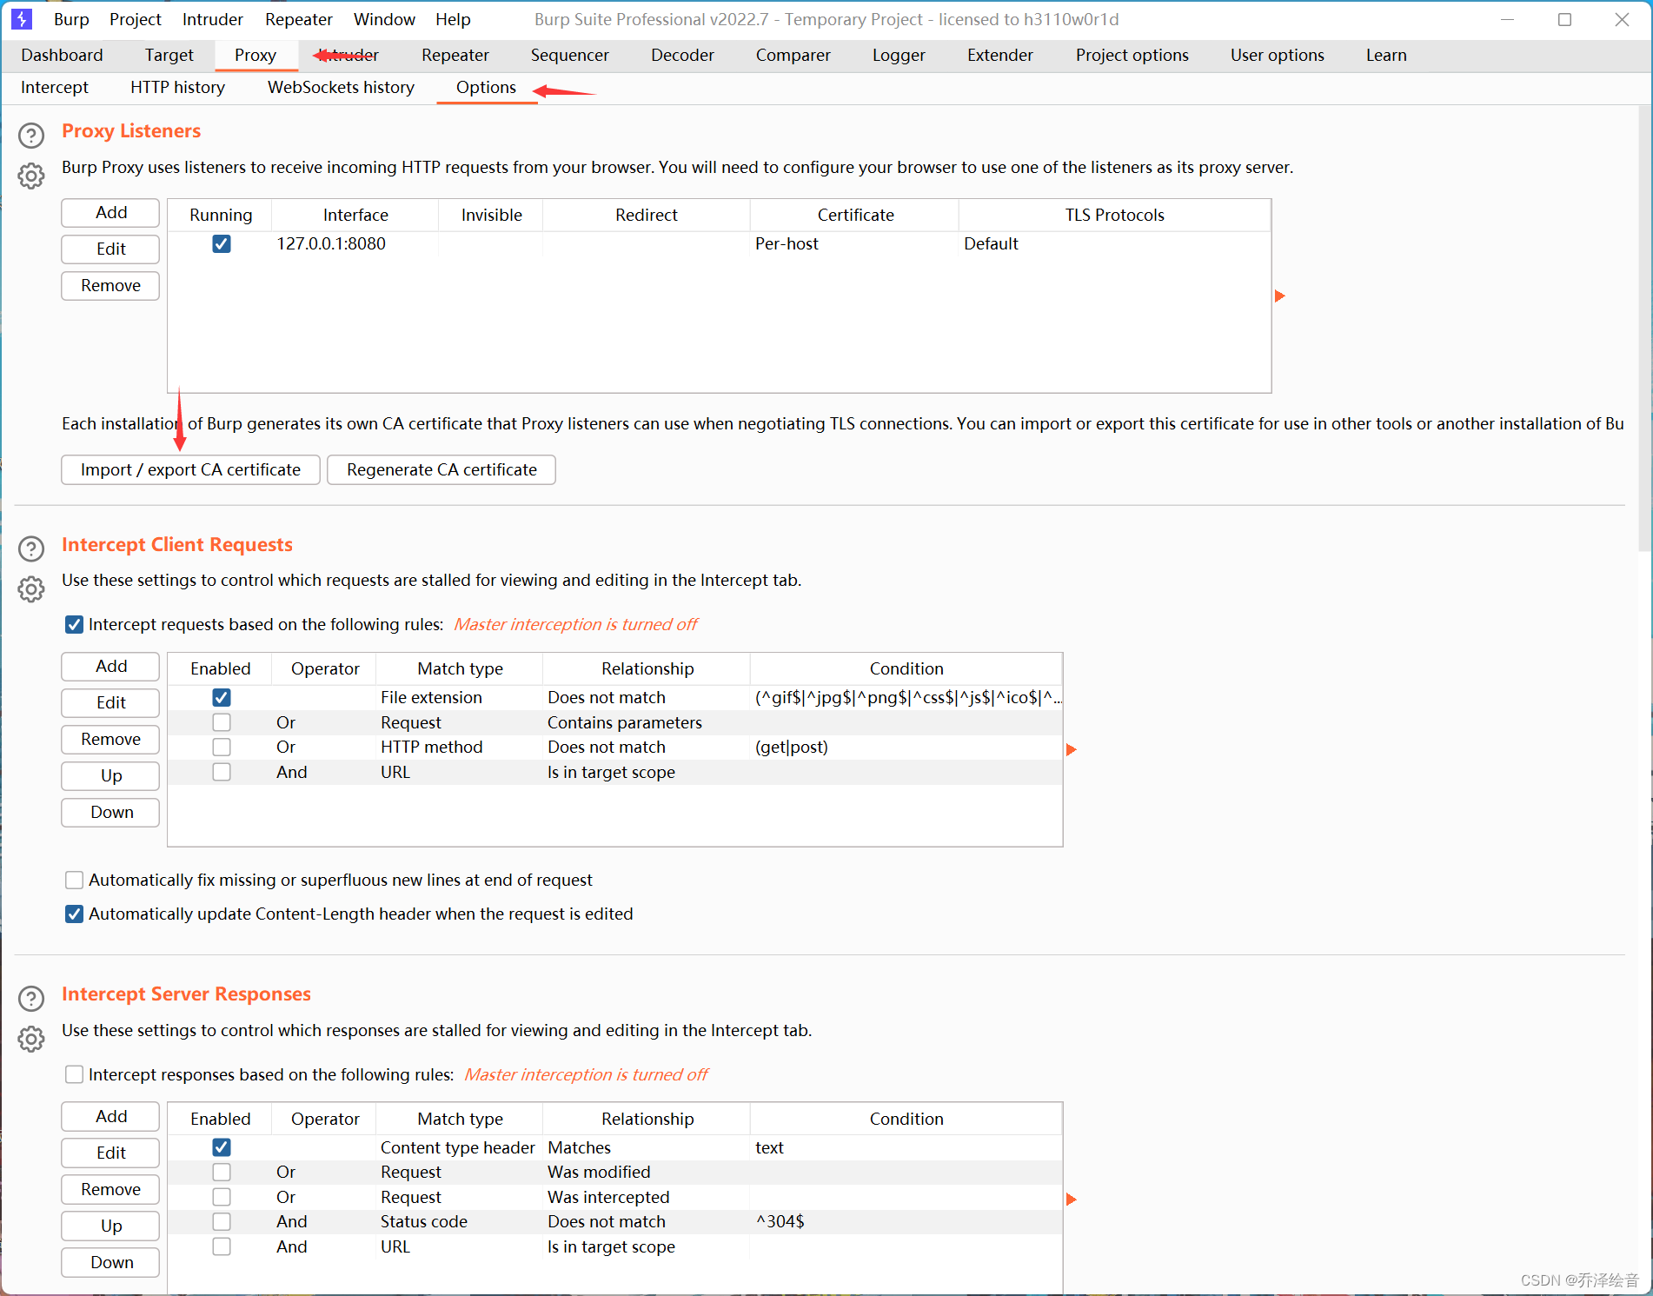Open the Intercept Client Requests settings gear
Image resolution: width=1653 pixels, height=1296 pixels.
click(x=31, y=589)
